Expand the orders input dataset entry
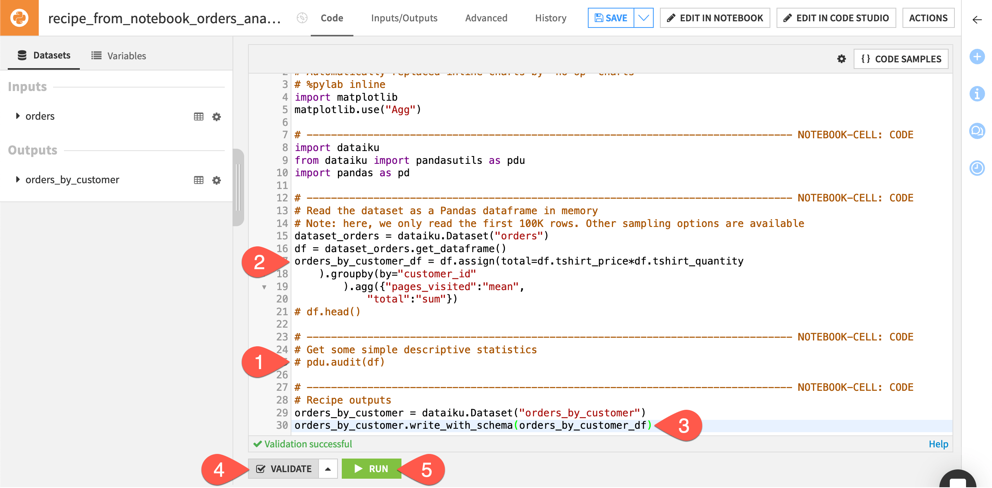Image resolution: width=992 pixels, height=488 pixels. [x=17, y=116]
